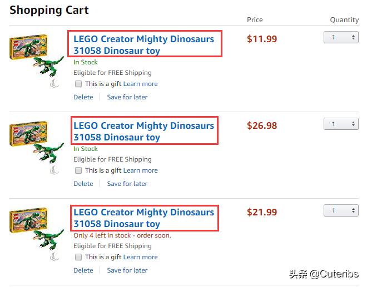Open quantity dropdown for the $21.99 item
The height and width of the screenshot is (287, 367).
tap(341, 210)
